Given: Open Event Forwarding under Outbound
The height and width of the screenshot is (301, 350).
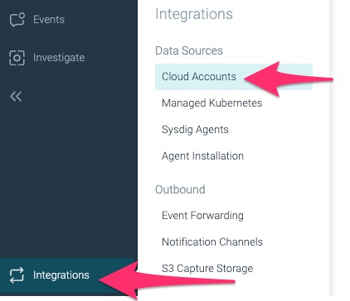Looking at the screenshot, I should click(x=202, y=216).
